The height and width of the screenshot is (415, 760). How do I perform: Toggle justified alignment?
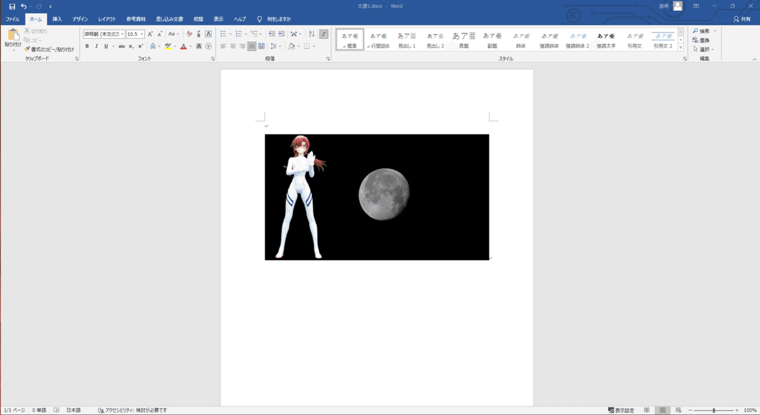click(x=251, y=46)
